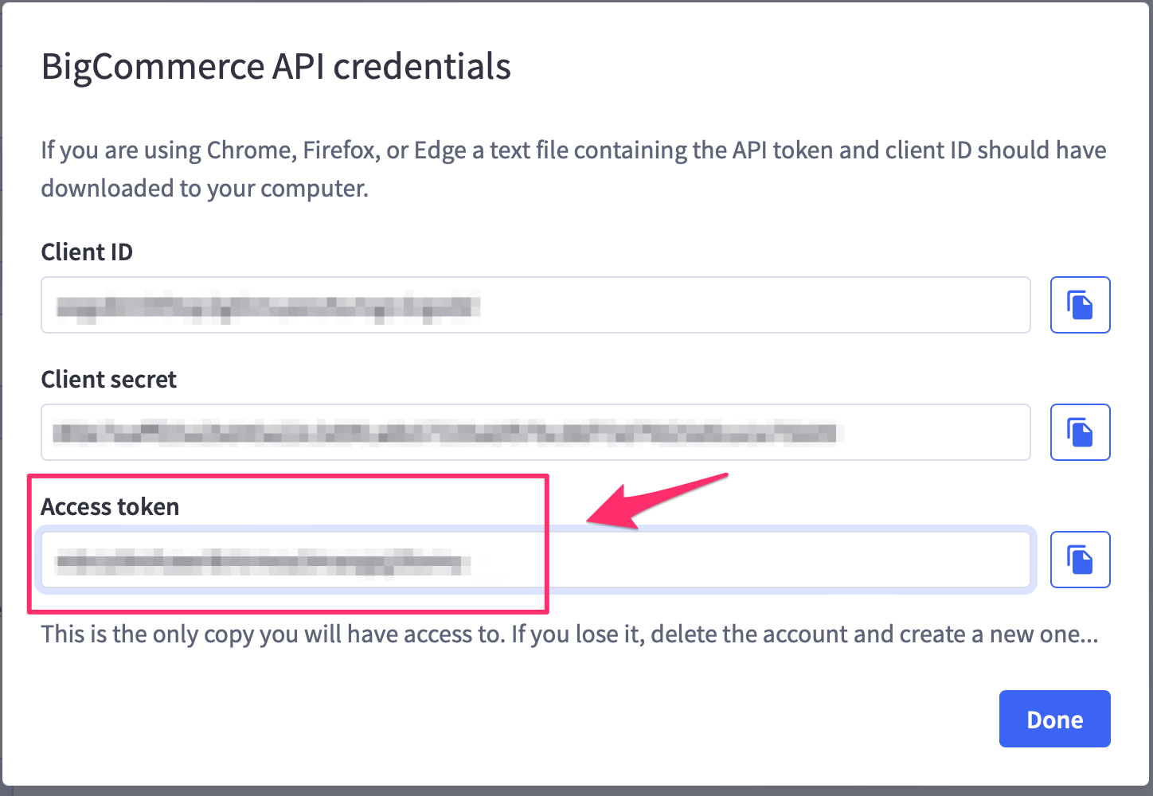Copy the Client secret value
Viewport: 1153px width, 796px height.
click(1080, 432)
